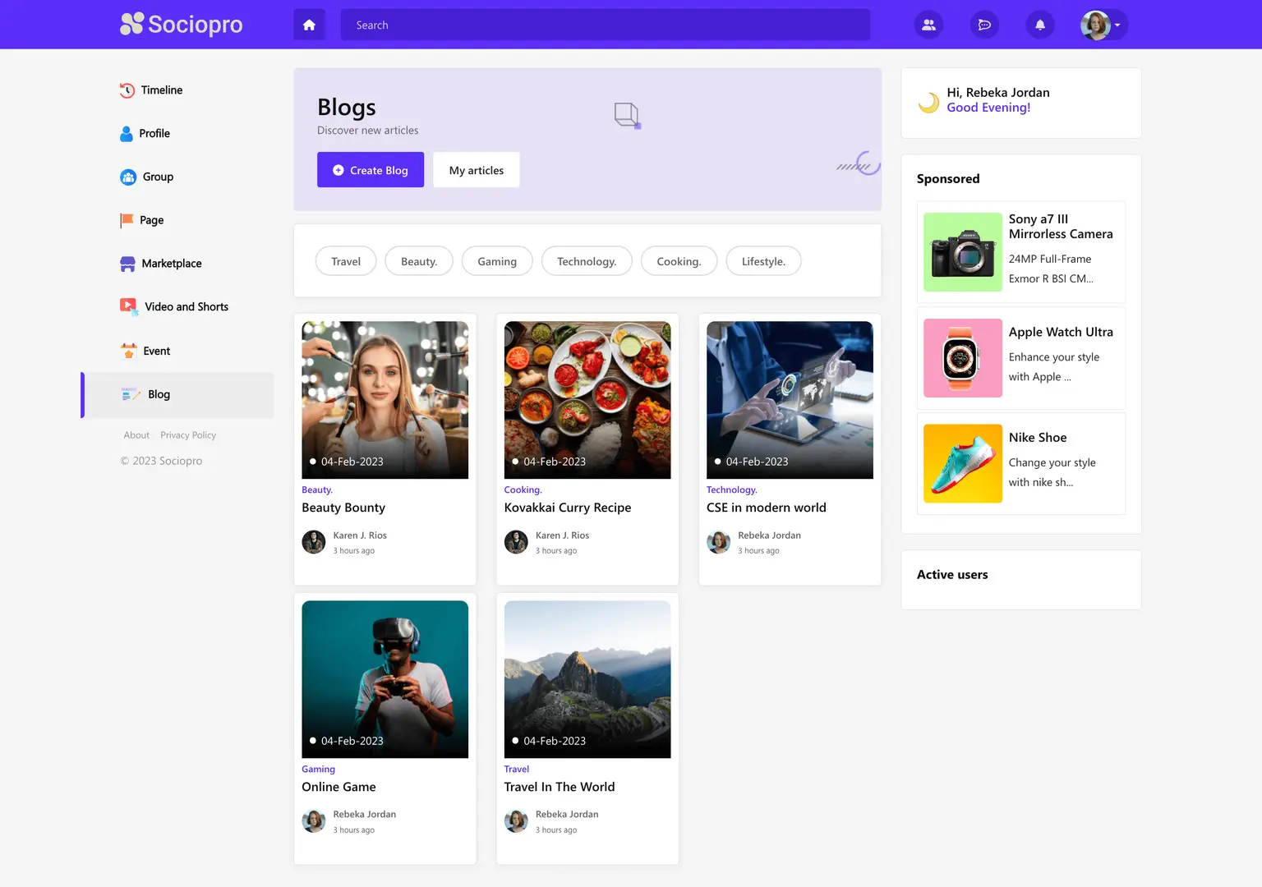Open Event page from sidebar
This screenshot has width=1262, height=887.
[x=156, y=351]
